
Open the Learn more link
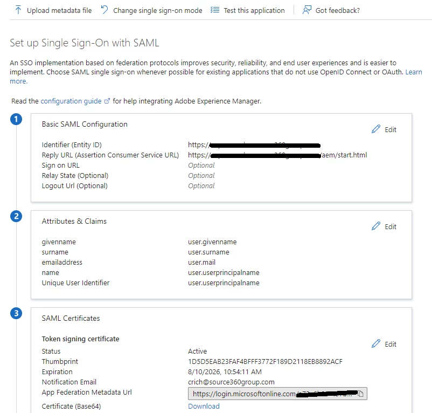pos(414,72)
